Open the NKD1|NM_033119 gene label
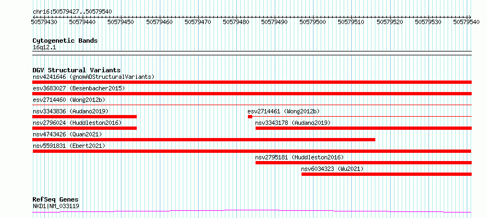Image resolution: width=487 pixels, height=218 pixels. point(56,206)
